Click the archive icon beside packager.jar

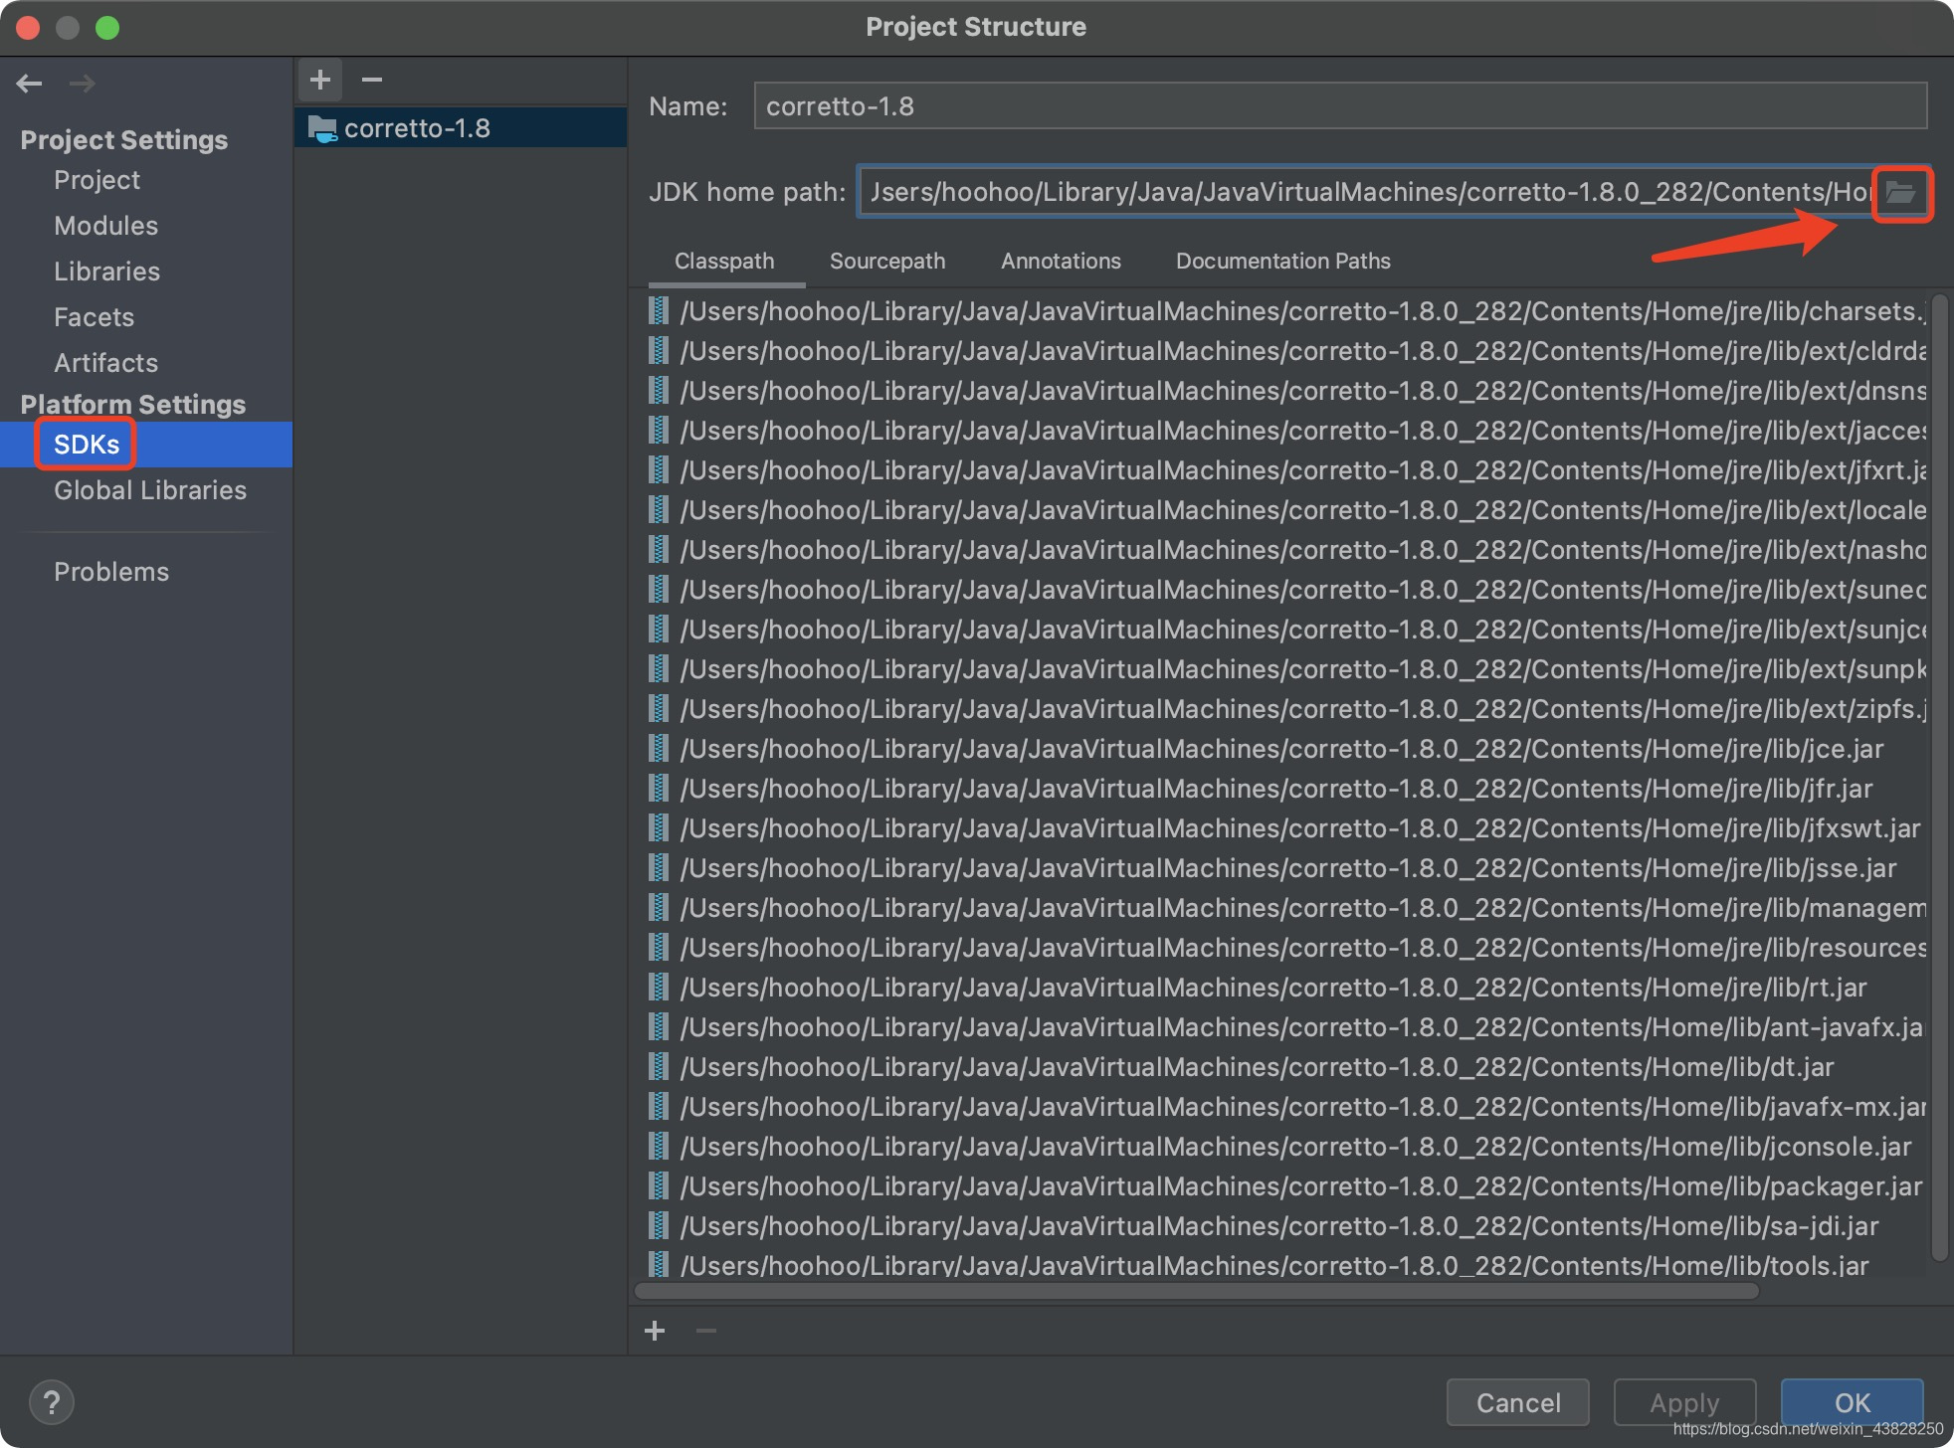[x=659, y=1186]
